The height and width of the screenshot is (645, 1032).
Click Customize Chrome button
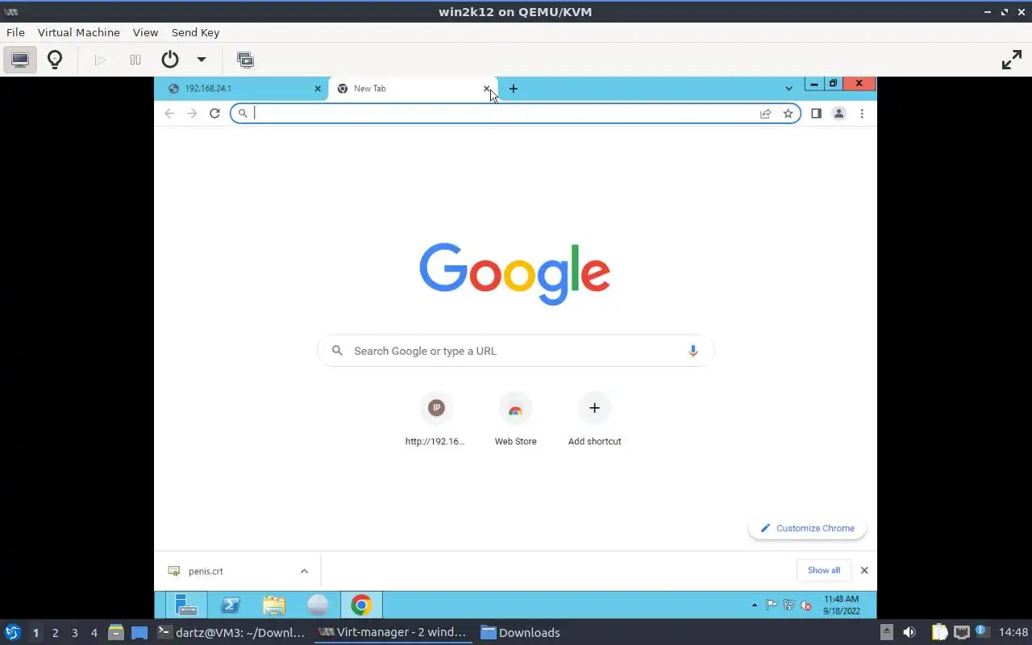tap(807, 528)
